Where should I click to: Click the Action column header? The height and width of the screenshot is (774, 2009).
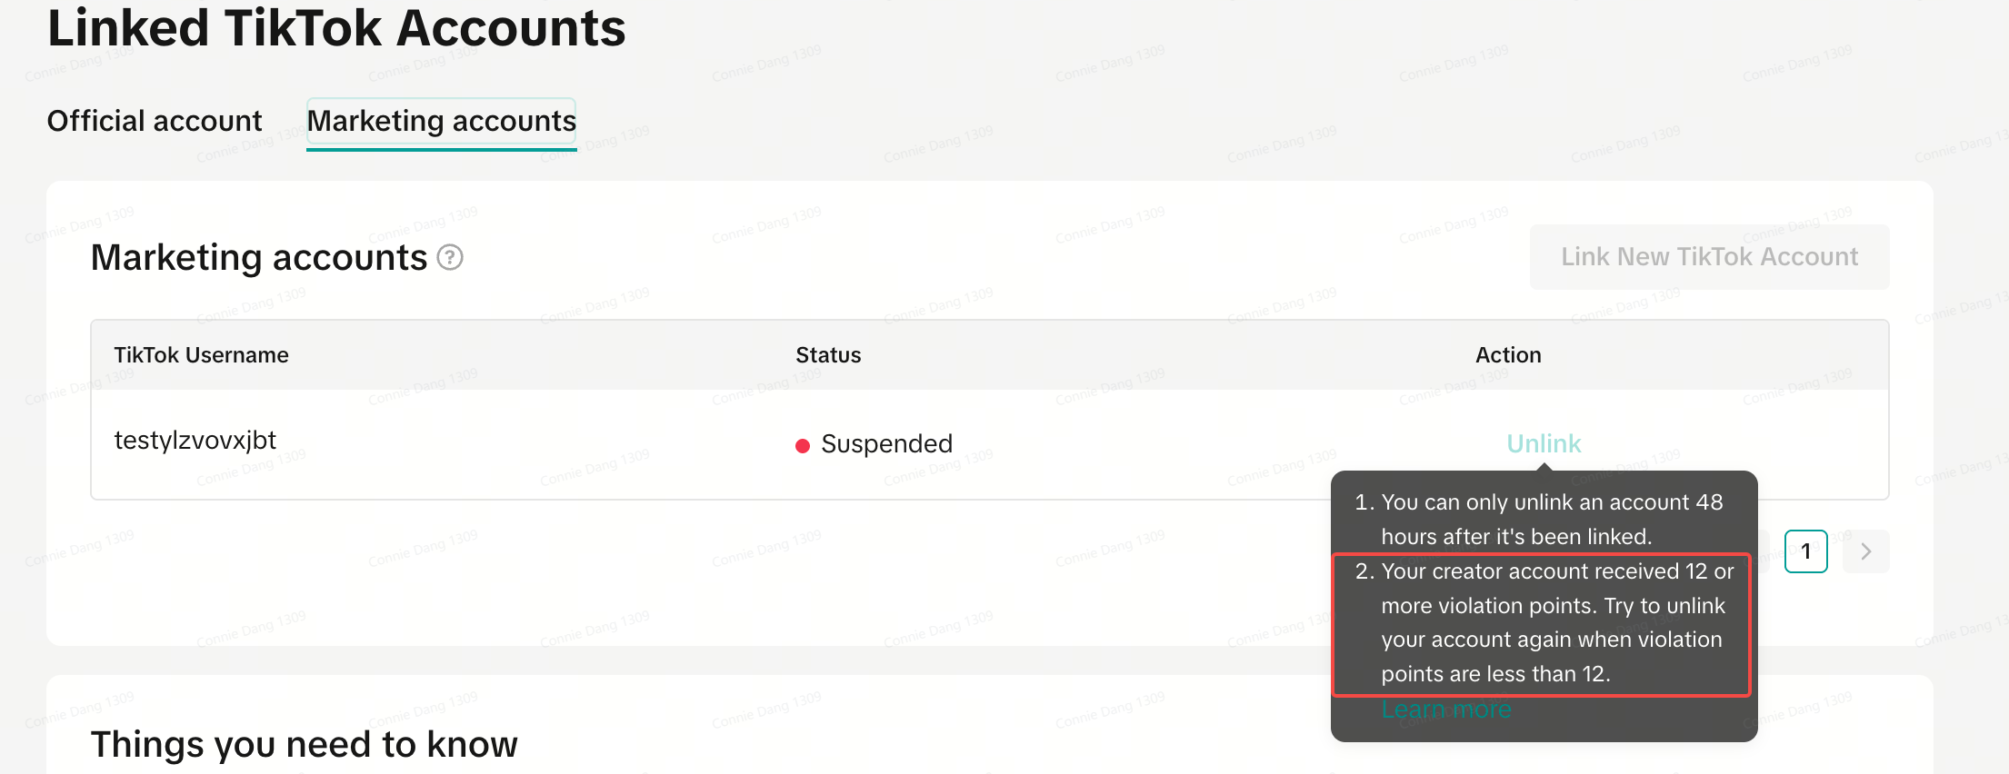[x=1507, y=355]
